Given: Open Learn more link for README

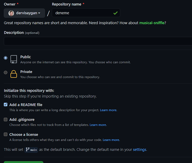Looking at the screenshot, I should click(109, 110).
